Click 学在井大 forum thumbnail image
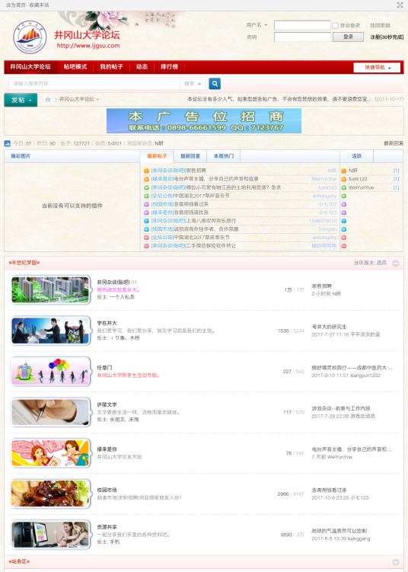The width and height of the screenshot is (408, 572). (50, 331)
